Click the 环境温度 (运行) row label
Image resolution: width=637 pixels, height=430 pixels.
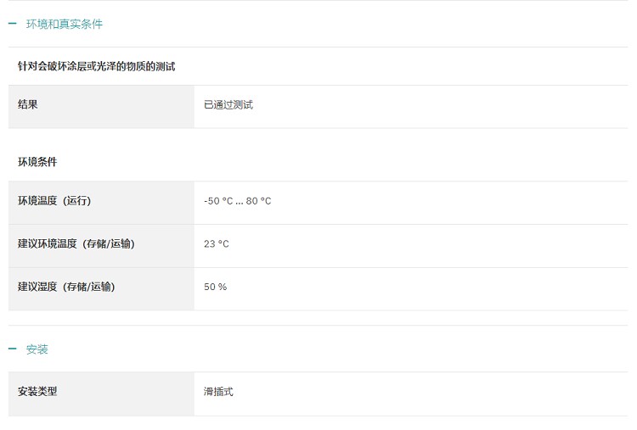pyautogui.click(x=54, y=201)
